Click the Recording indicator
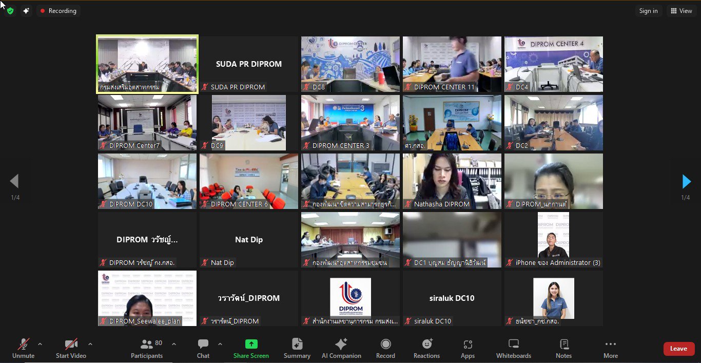The height and width of the screenshot is (363, 701). [x=58, y=11]
